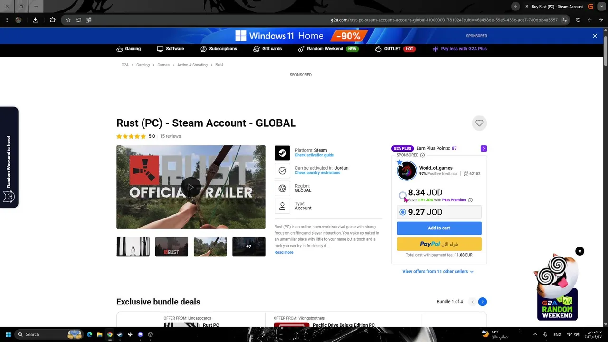
Task: Select the Rust logo thumbnail
Action: [x=171, y=247]
